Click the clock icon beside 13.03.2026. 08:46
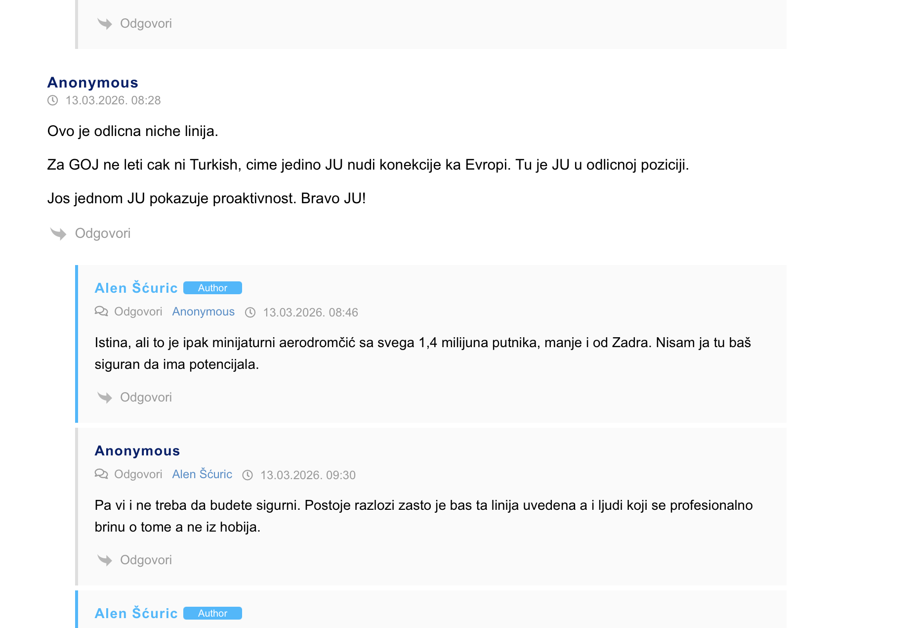Viewport: 914px width, 628px height. [x=250, y=313]
